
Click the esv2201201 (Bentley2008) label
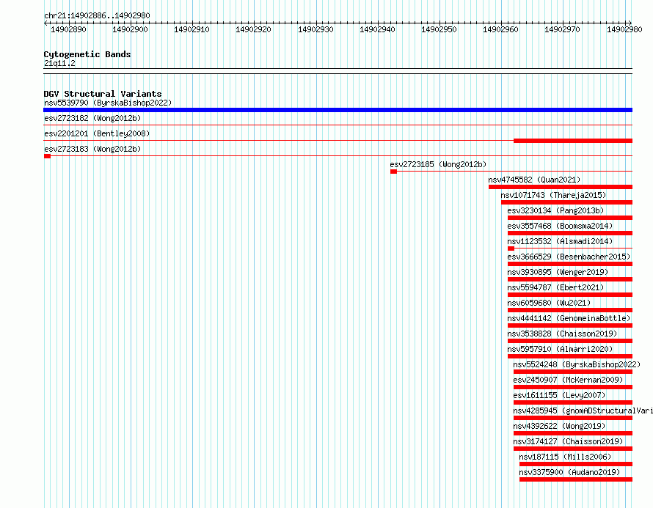tap(97, 133)
